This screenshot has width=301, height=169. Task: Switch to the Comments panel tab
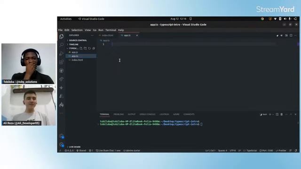point(189,115)
